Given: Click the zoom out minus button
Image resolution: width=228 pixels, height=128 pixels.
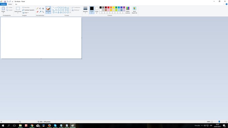Looking at the screenshot, I should point(212,122).
